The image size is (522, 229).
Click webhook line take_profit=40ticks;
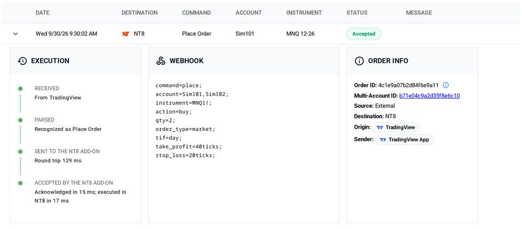point(189,146)
